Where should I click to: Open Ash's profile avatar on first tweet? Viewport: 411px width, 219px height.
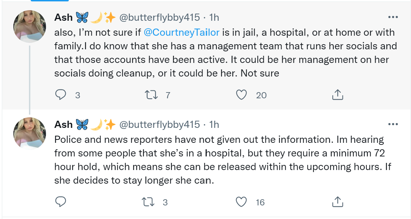point(29,26)
